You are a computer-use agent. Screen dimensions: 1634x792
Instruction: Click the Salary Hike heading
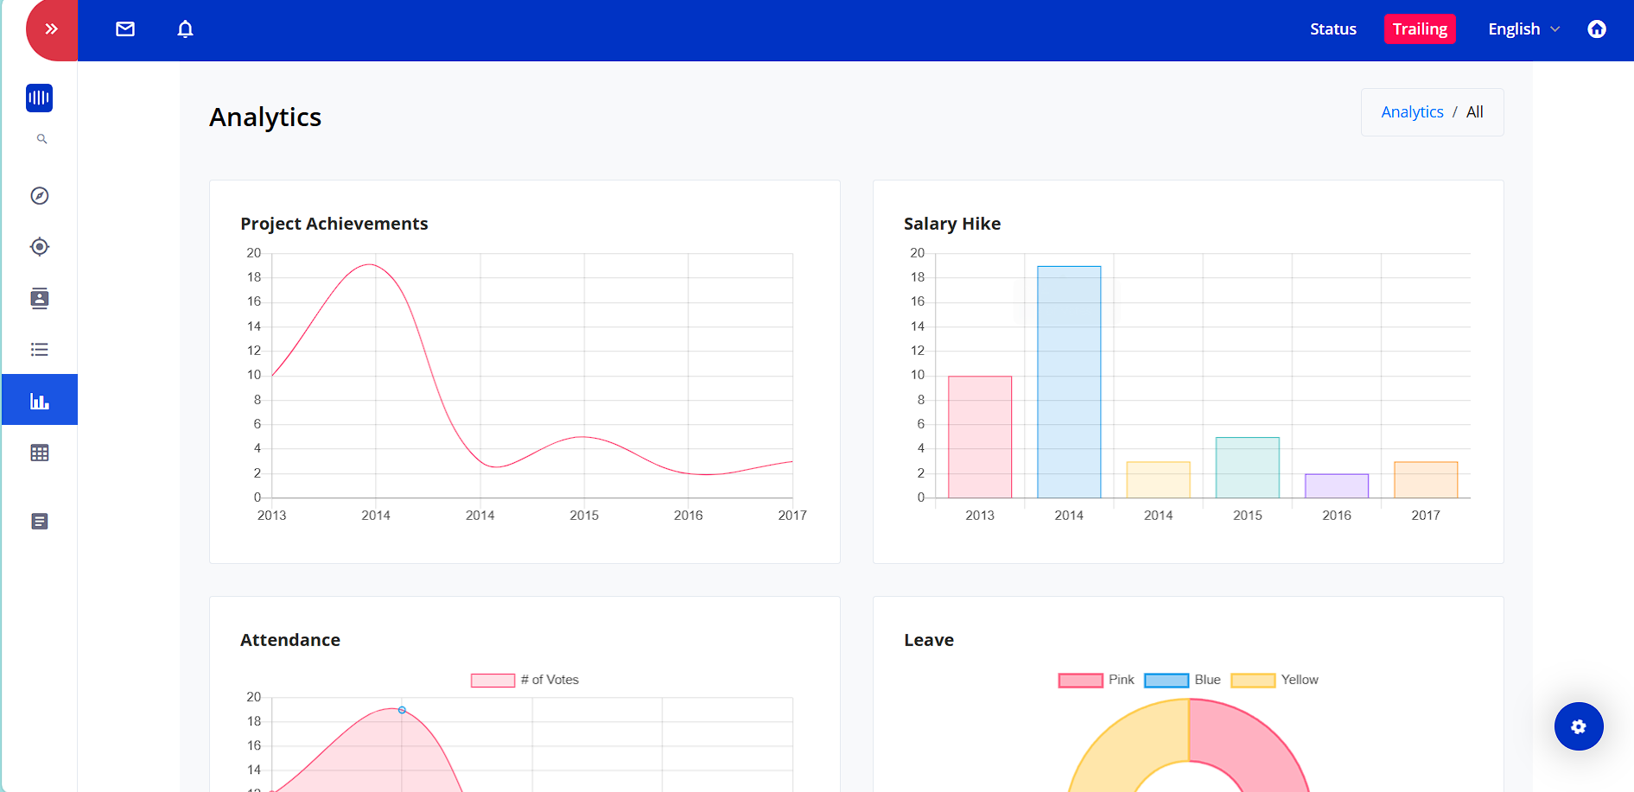(952, 224)
